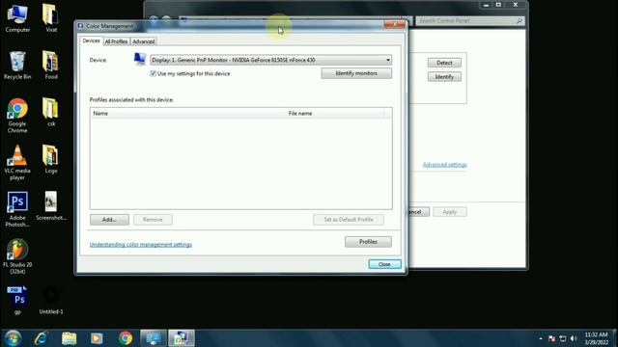The width and height of the screenshot is (618, 347).
Task: Select the Untitled-1 desktop file
Action: click(x=51, y=300)
